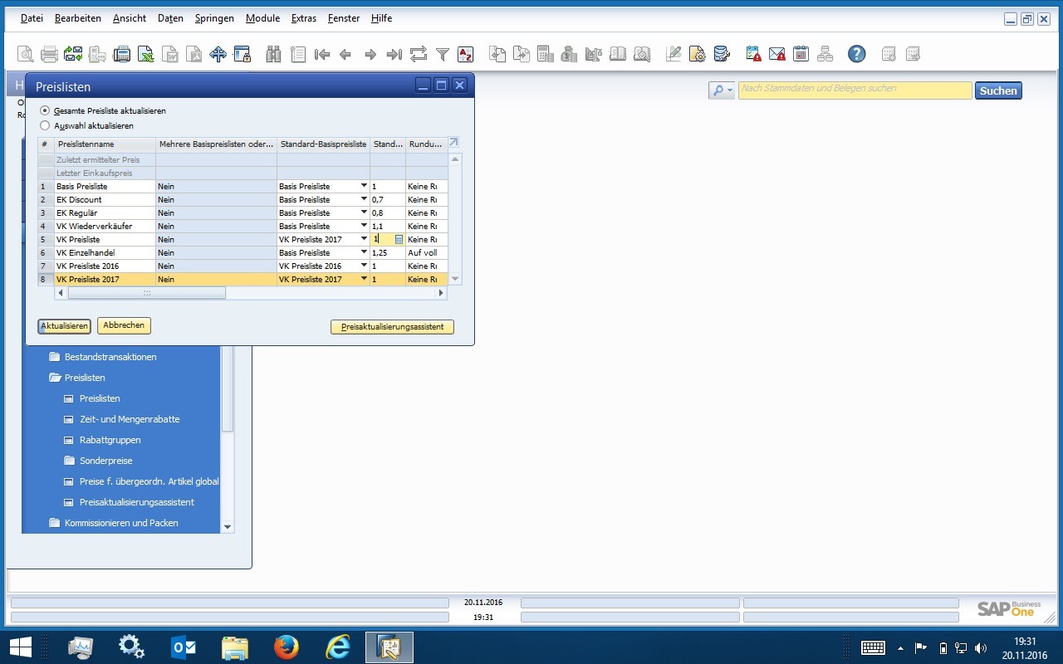The image size is (1063, 664).
Task: Open the Module menu
Action: (x=262, y=18)
